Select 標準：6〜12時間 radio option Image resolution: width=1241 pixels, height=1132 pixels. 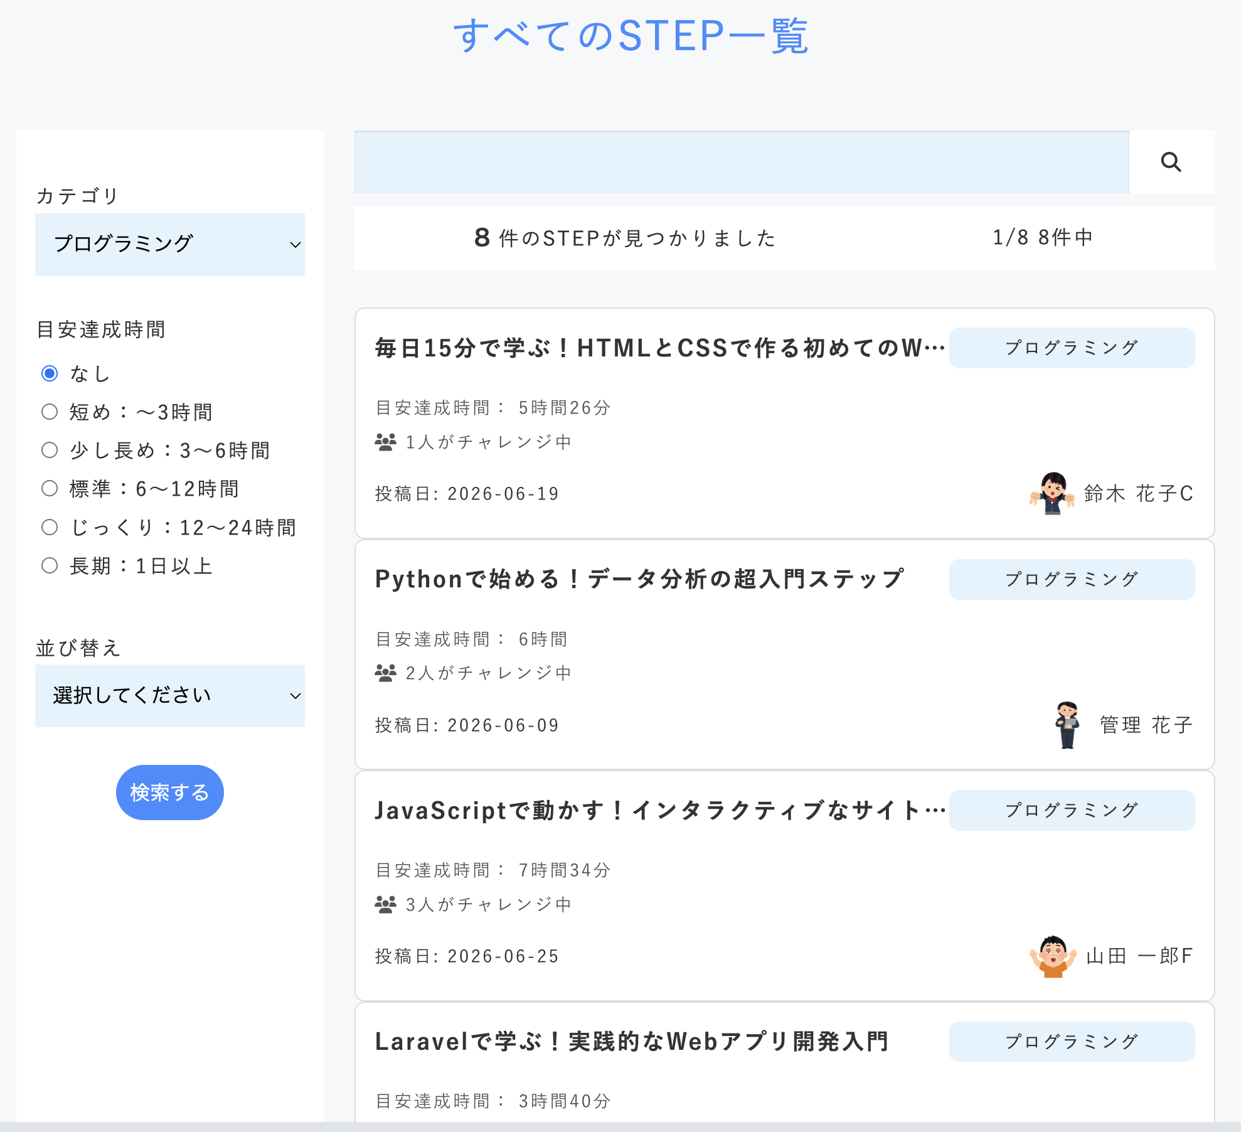(x=50, y=488)
